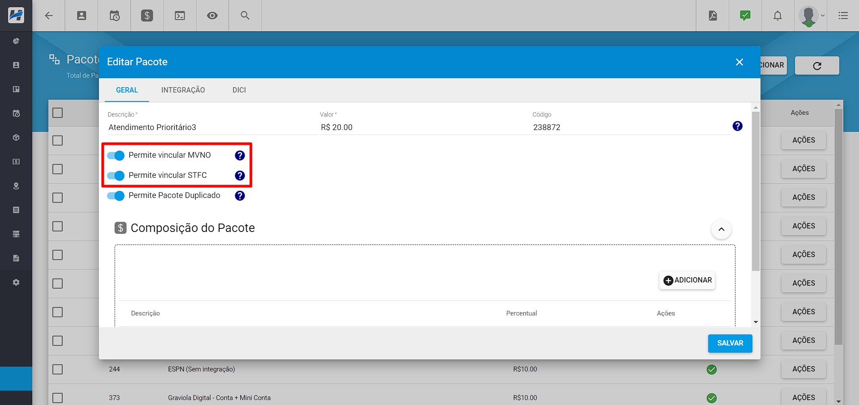Open the server stack sidebar icon
Viewport: 859px width, 405px height.
coord(16,234)
